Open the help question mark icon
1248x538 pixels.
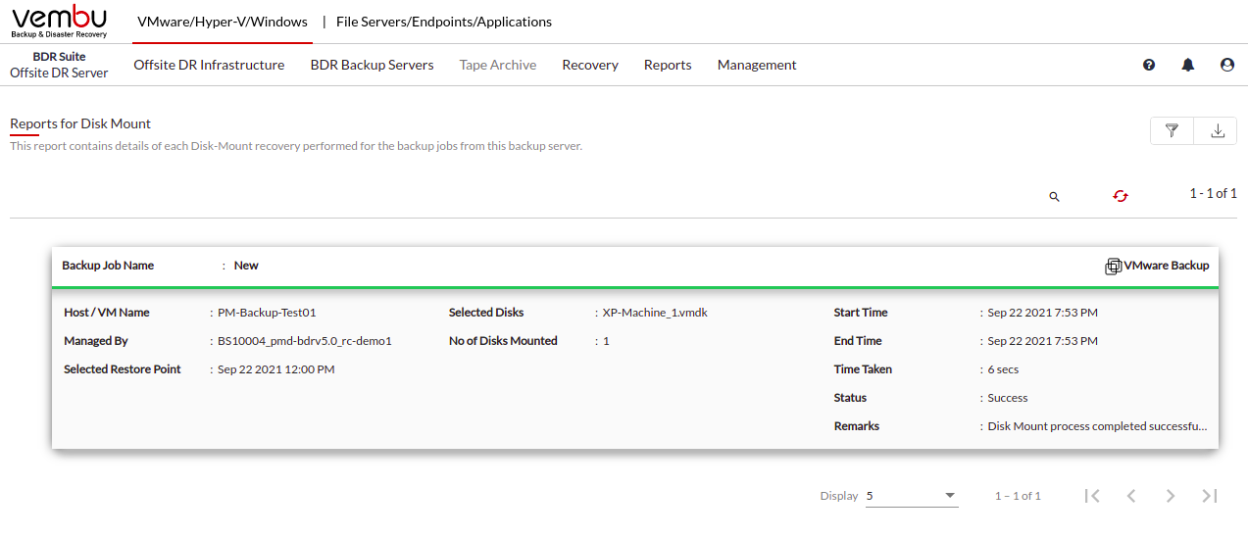(x=1149, y=65)
